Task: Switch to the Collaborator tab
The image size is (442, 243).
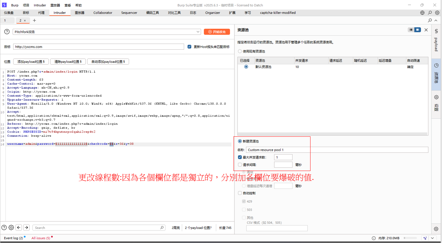Action: point(103,13)
